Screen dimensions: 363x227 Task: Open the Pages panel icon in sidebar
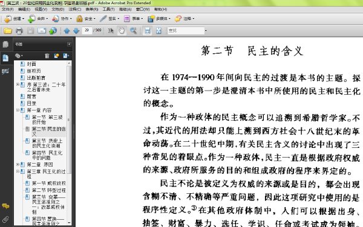5,44
